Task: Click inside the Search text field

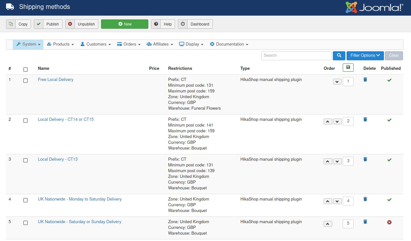Action: pos(296,55)
